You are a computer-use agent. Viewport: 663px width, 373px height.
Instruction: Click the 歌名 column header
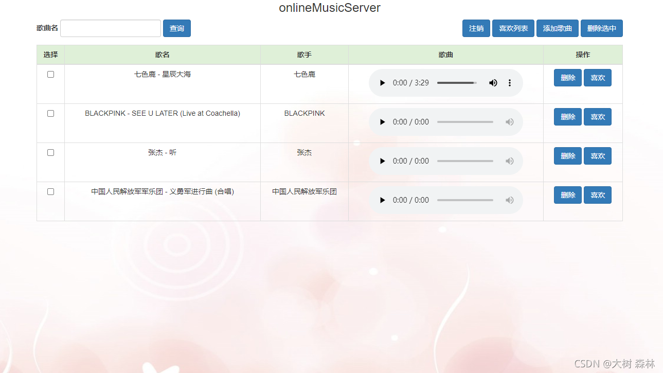pyautogui.click(x=163, y=55)
